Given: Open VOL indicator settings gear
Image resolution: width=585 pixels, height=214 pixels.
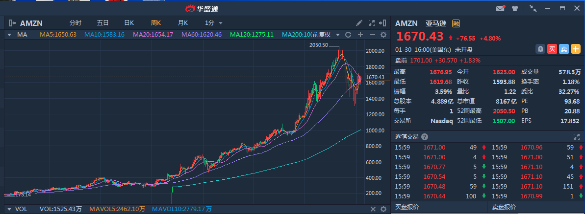Looking at the screenshot, I should tap(383, 209).
